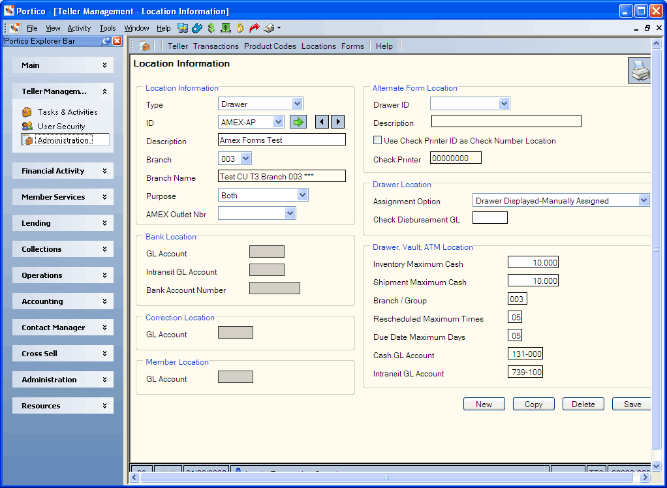
Task: Select Administration under Teller Management
Action: pyautogui.click(x=65, y=140)
